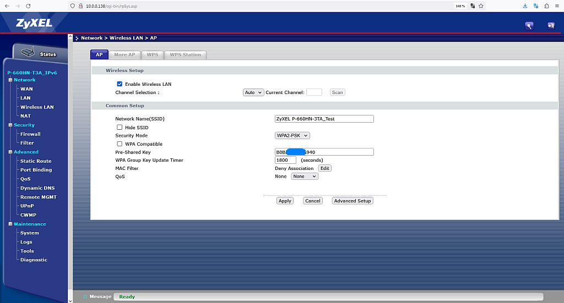Open the browser extensions puzzle icon
Image resolution: width=564 pixels, height=303 pixels.
tap(546, 5)
